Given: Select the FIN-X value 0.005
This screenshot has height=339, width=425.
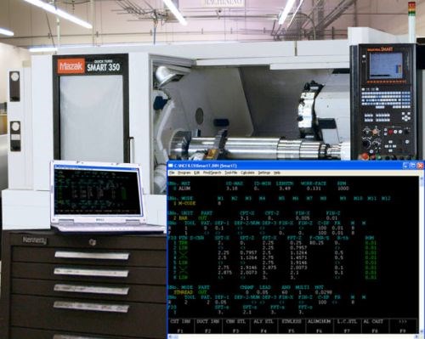Looking at the screenshot, I should click(x=303, y=218).
